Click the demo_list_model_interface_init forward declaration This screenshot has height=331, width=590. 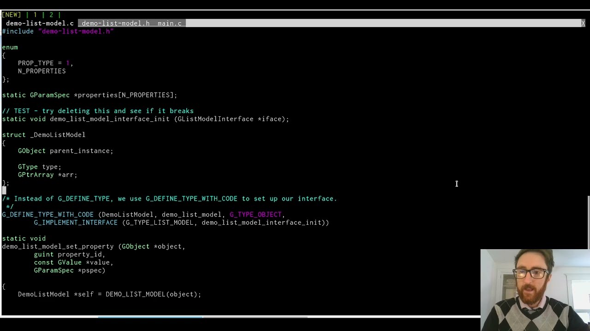pyautogui.click(x=146, y=119)
